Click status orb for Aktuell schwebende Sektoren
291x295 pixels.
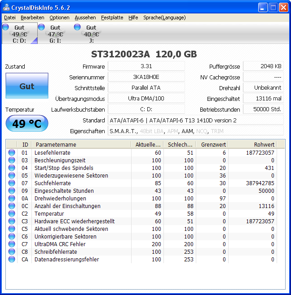click(x=12, y=229)
